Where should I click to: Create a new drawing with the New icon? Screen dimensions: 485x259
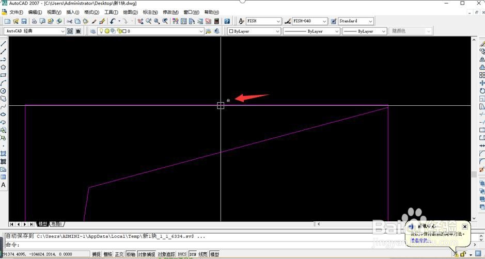[x=7, y=21]
